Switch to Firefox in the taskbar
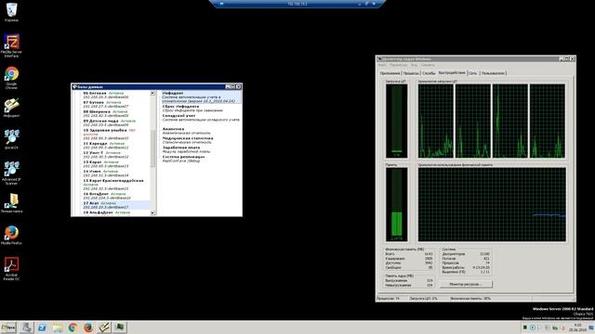 (x=88, y=328)
